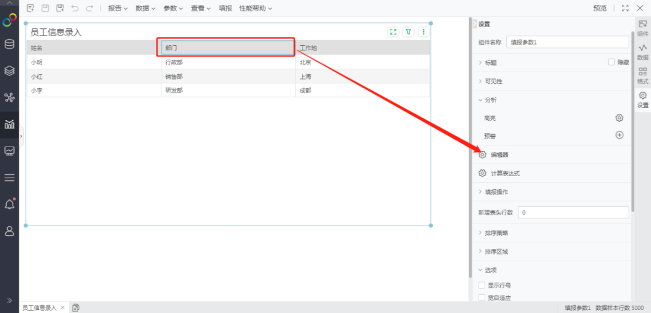
Task: Open the 查看 menu
Action: tap(201, 8)
